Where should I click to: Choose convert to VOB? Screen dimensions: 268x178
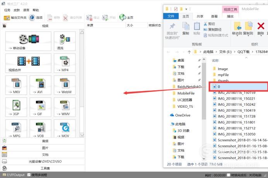pos(40,129)
